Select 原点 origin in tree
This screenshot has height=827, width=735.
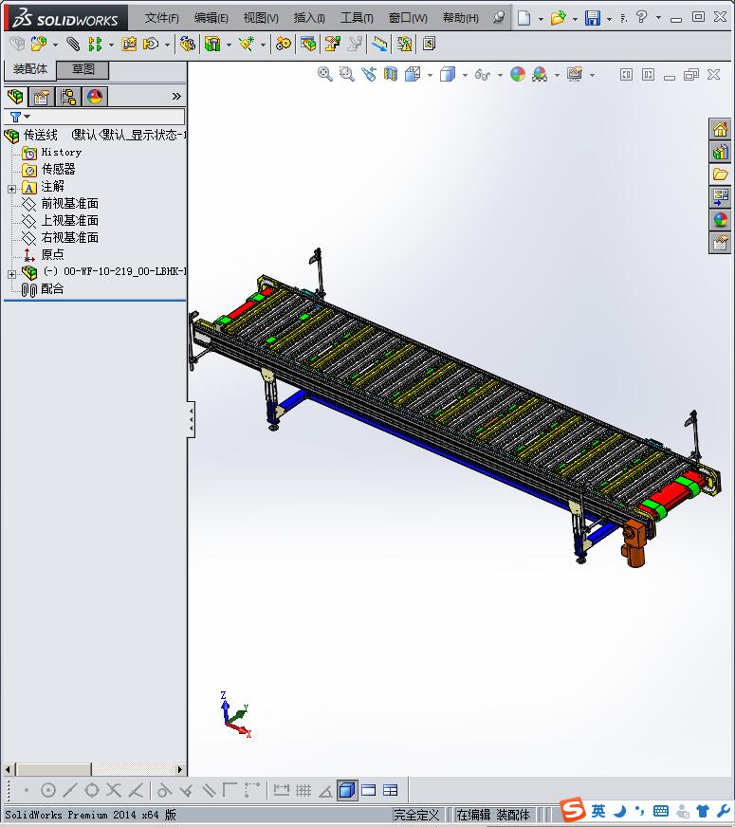pos(52,255)
